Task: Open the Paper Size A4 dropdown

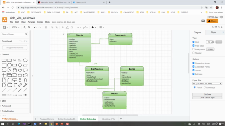Action: pos(207,83)
